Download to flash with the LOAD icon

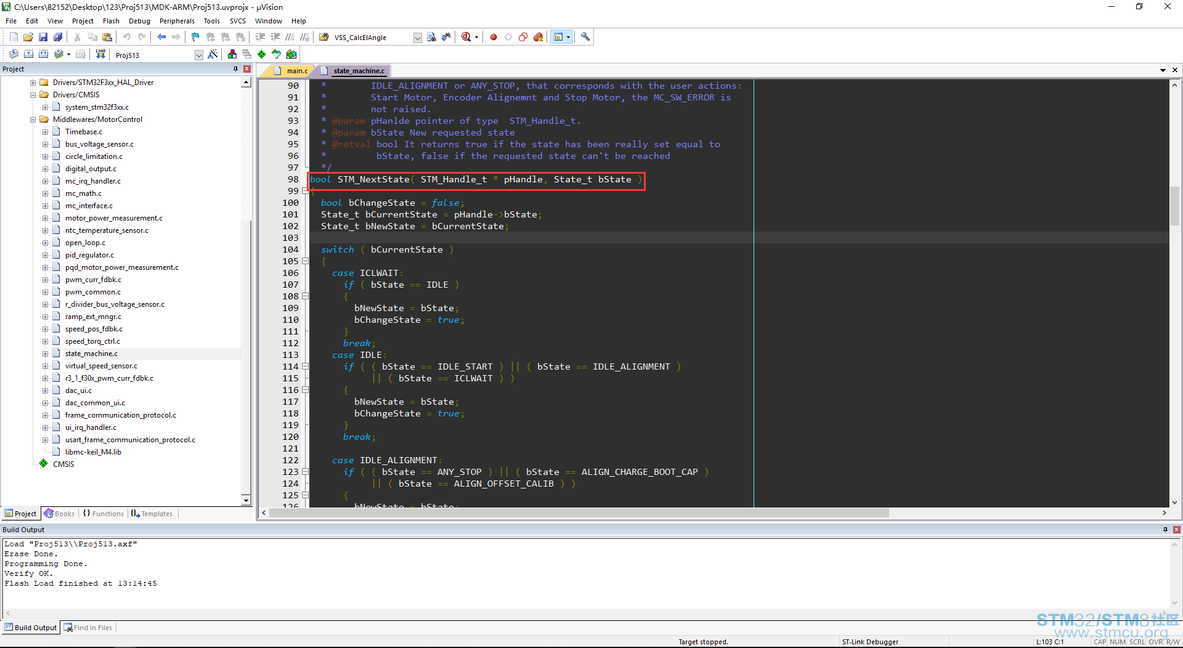(100, 54)
